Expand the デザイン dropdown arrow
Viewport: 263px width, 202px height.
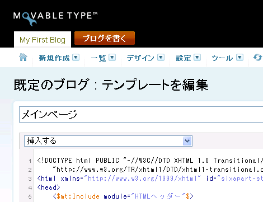pos(161,58)
